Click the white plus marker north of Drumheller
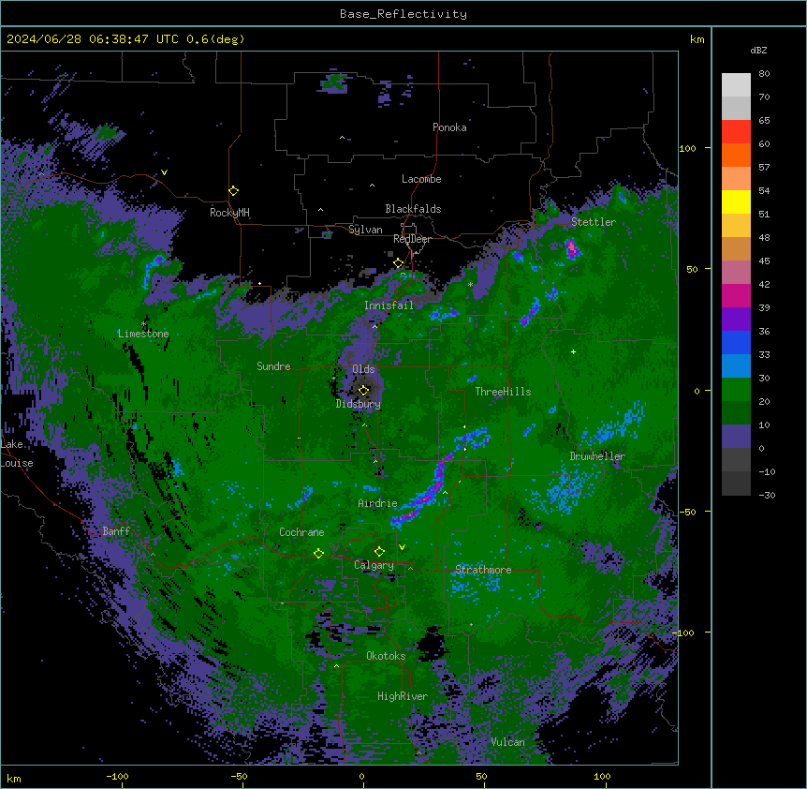The image size is (807, 789). pos(573,351)
